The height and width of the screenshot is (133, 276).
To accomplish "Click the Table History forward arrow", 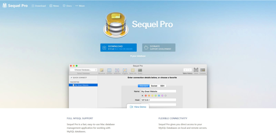I will [x=190, y=70].
